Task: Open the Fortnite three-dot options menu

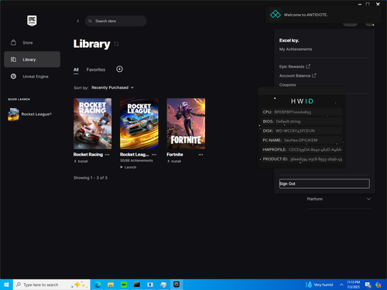Action: (x=200, y=155)
